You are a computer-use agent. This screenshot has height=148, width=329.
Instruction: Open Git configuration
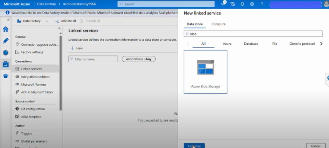click(30, 109)
